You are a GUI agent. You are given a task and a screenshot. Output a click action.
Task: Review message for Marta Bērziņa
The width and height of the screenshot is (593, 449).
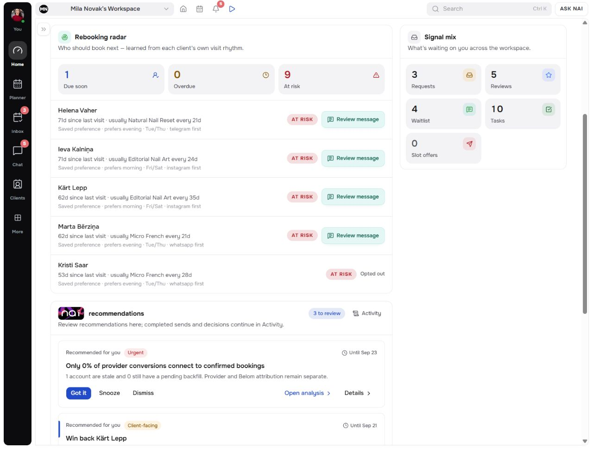click(353, 236)
